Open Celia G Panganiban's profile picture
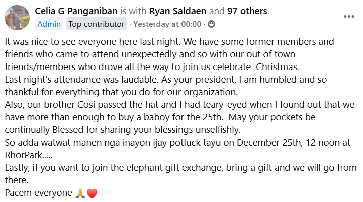This screenshot has width=363, height=202. (17, 18)
